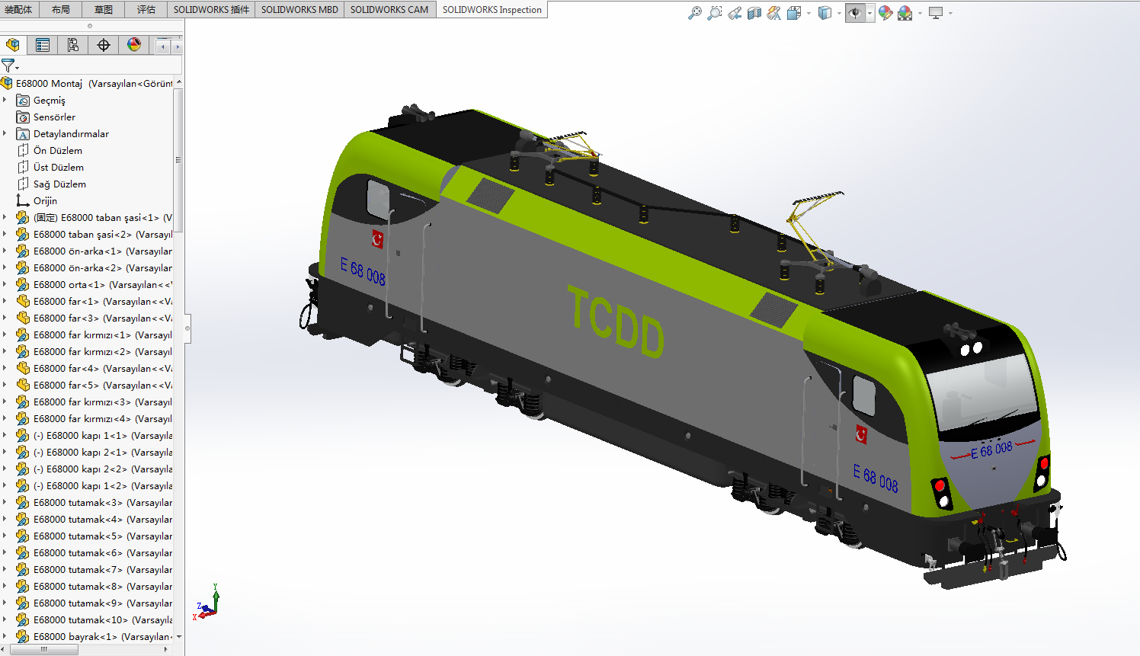Open the Display Style dropdown arrow
The width and height of the screenshot is (1140, 656).
(x=839, y=13)
